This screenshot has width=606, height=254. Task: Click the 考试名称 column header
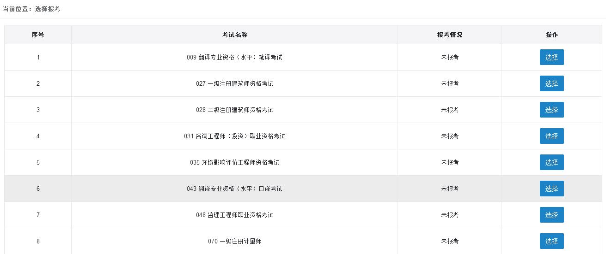tap(234, 35)
